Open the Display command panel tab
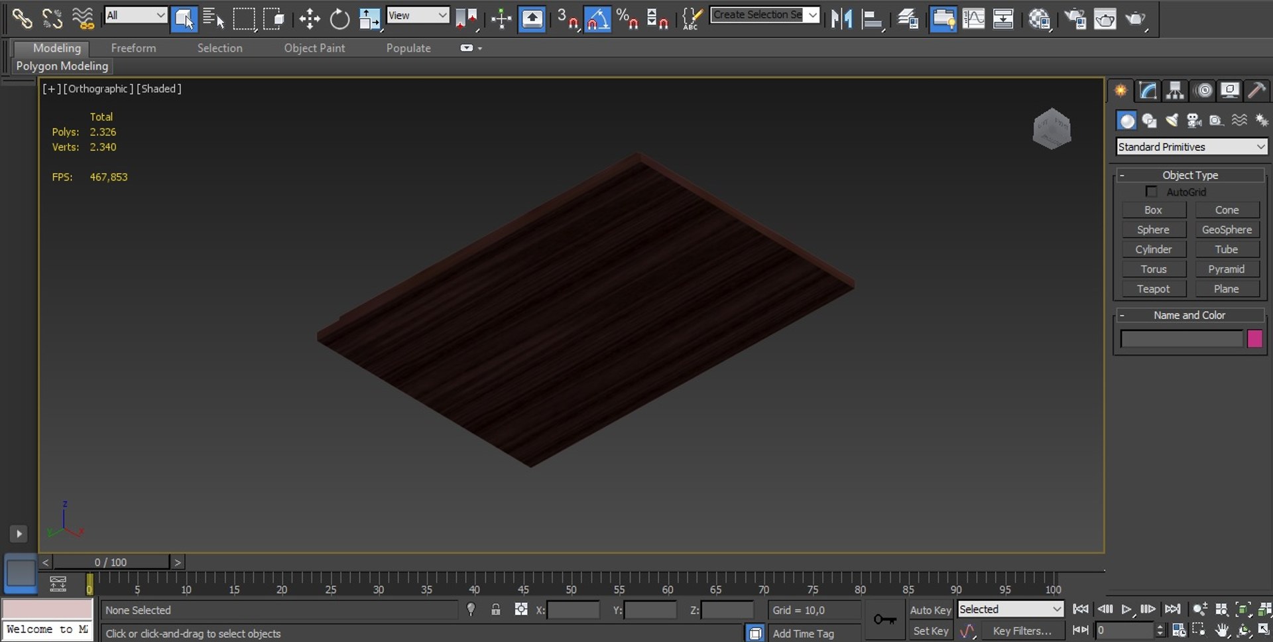The height and width of the screenshot is (642, 1273). click(1231, 91)
